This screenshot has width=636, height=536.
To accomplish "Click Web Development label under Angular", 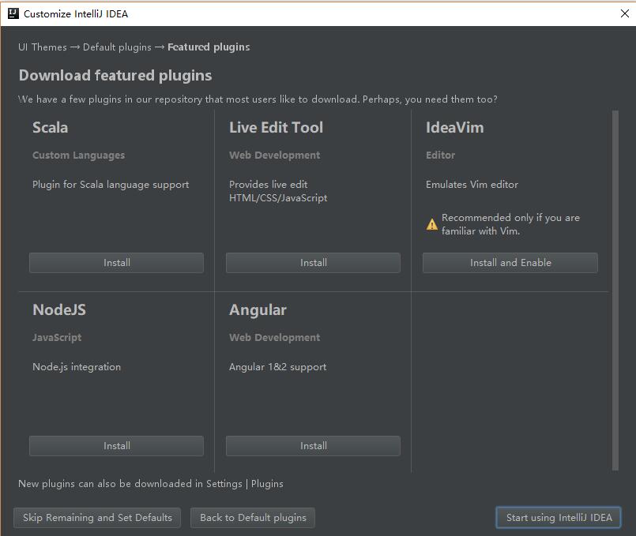I will tap(275, 338).
